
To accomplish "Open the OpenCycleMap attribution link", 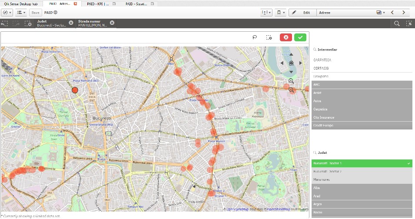I will [x=237, y=209].
